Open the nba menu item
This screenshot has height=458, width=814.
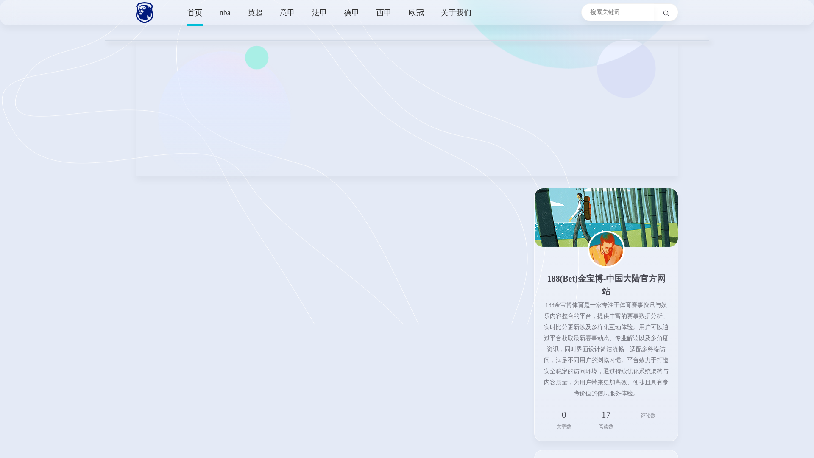tap(225, 13)
